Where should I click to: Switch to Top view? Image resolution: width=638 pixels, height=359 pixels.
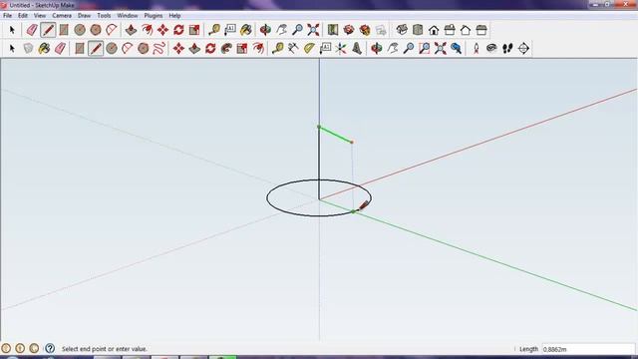(418, 30)
